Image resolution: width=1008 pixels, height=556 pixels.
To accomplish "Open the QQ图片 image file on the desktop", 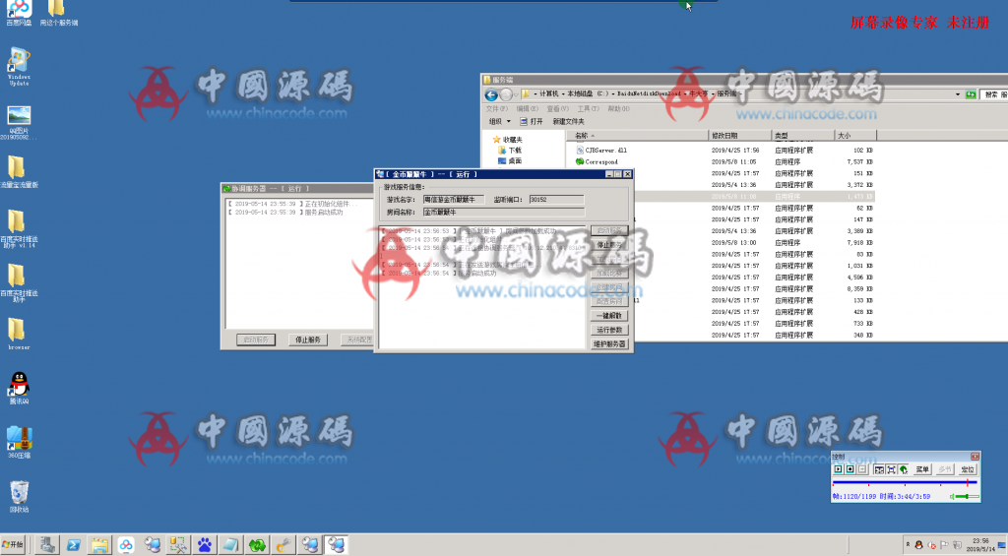I will coord(19,123).
